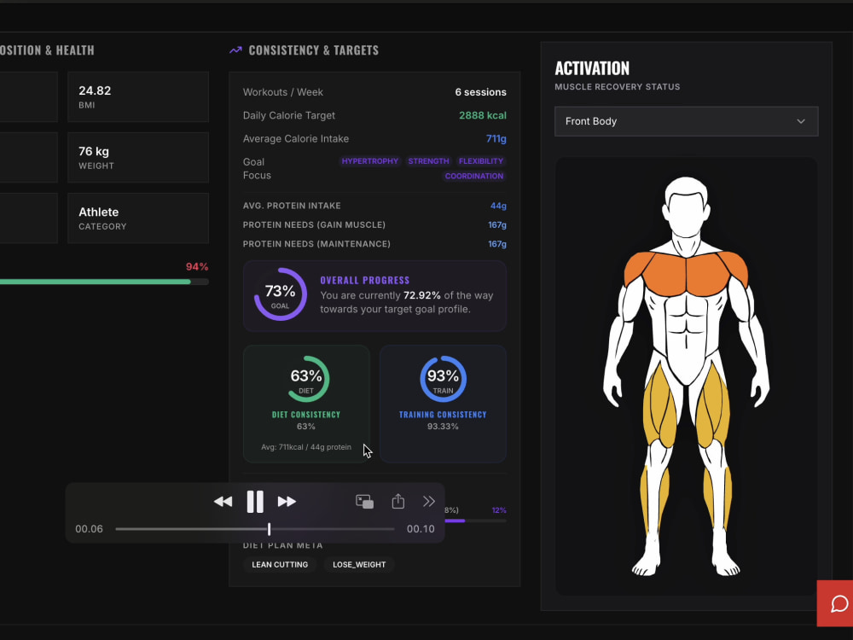The width and height of the screenshot is (853, 640).
Task: Click the Avg: 711kcal / 44g protein note
Action: click(306, 447)
